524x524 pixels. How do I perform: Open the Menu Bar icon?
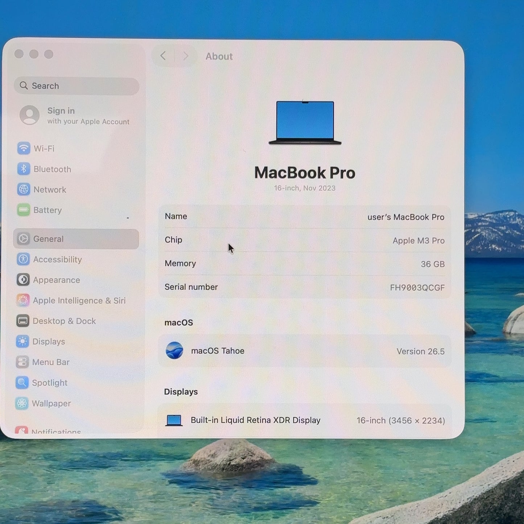22,362
